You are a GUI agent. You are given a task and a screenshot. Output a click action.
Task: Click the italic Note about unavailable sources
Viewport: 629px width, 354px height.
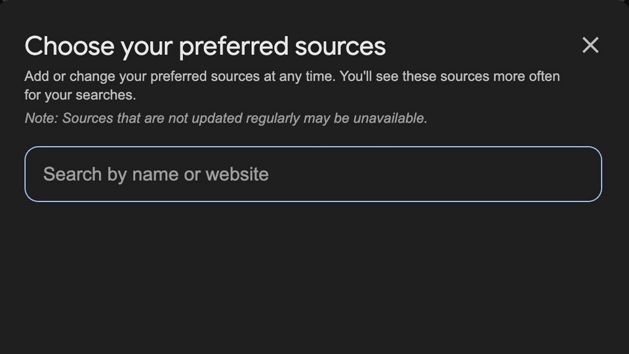(x=226, y=118)
